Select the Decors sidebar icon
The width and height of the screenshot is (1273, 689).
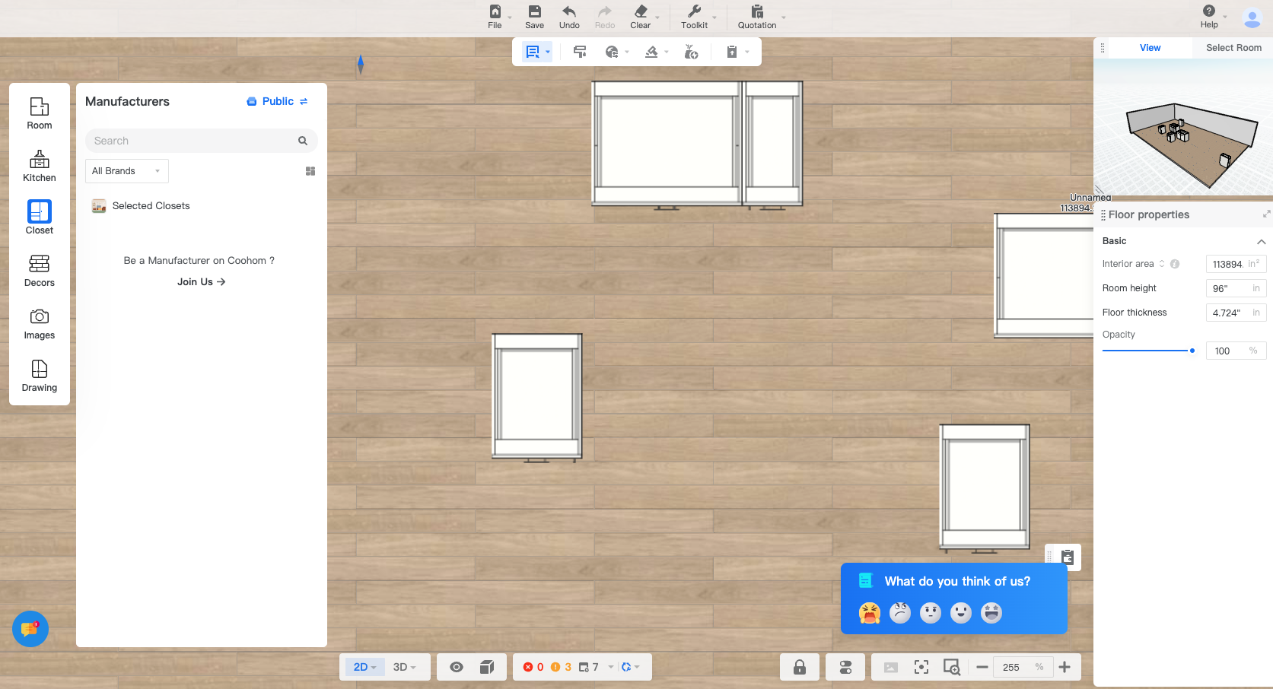40,271
